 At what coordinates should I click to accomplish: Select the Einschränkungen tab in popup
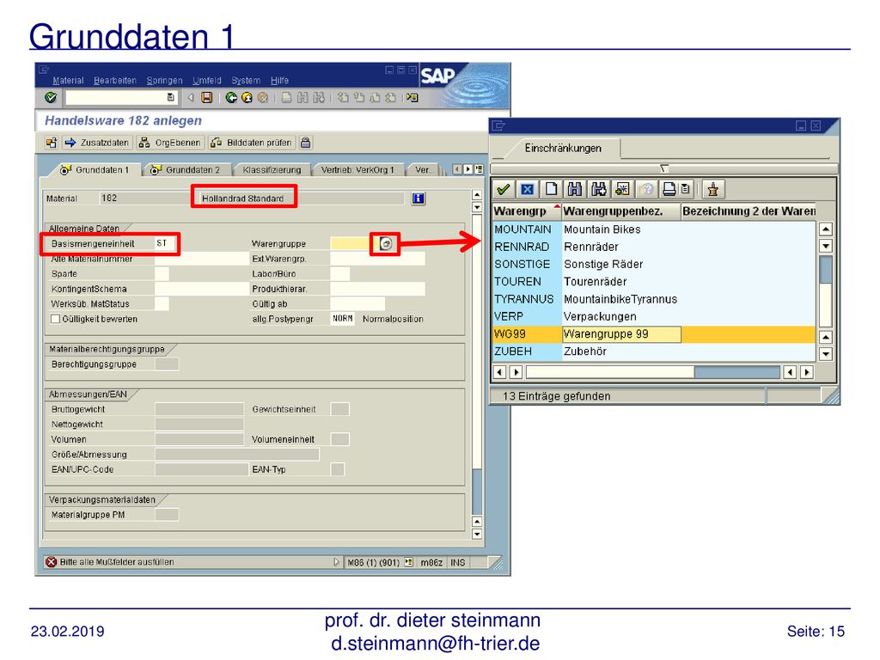click(563, 148)
